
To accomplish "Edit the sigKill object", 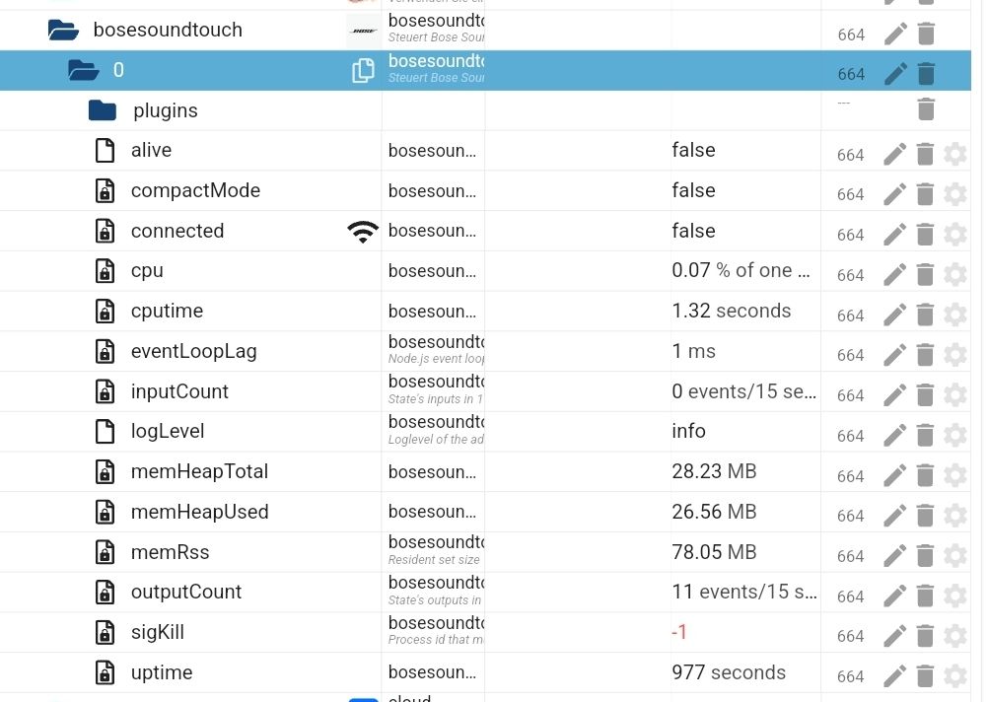I will click(894, 636).
